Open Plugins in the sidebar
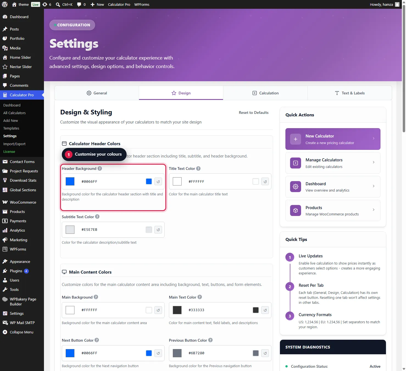Viewport: 406px width, 371px height. coord(22,271)
